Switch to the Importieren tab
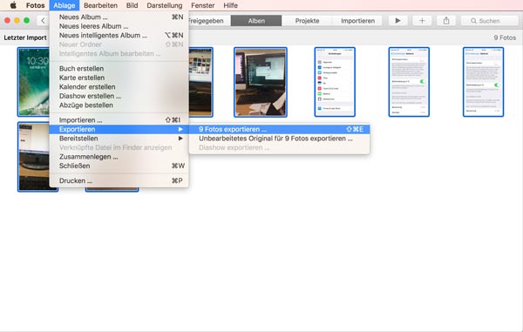 pos(357,21)
